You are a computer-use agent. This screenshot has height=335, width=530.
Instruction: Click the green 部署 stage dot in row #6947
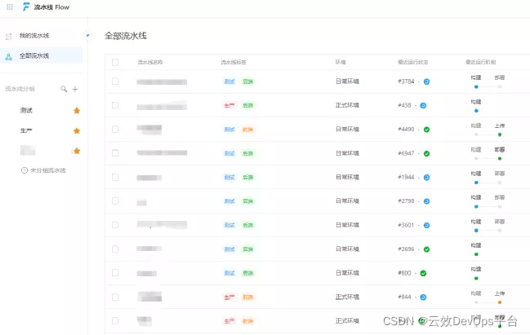500,159
